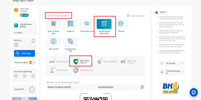This screenshot has width=201, height=100.
Task: Refresh wallet balance Số Dư Ví
Action: 33,41
